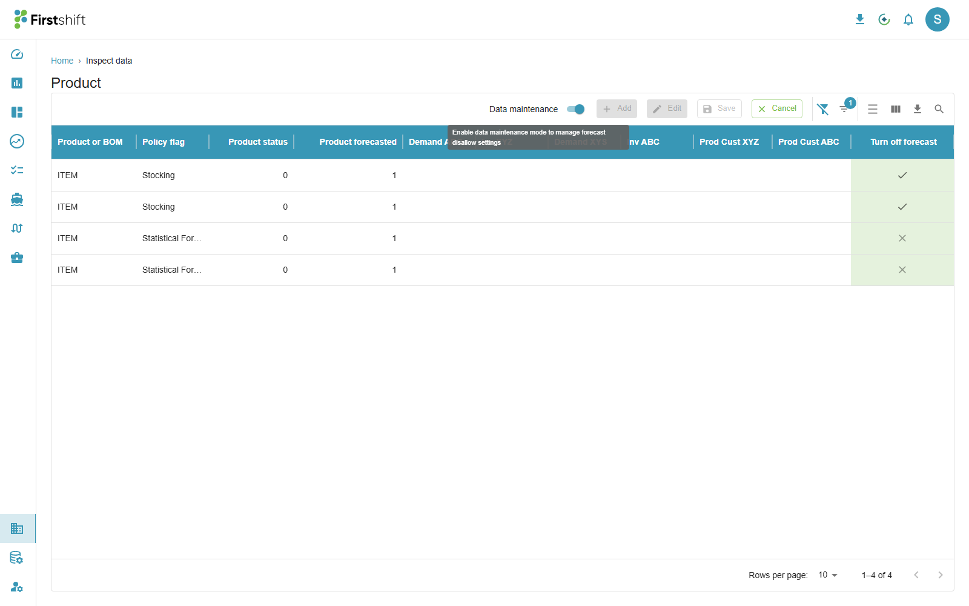Click the Add button

tap(617, 108)
